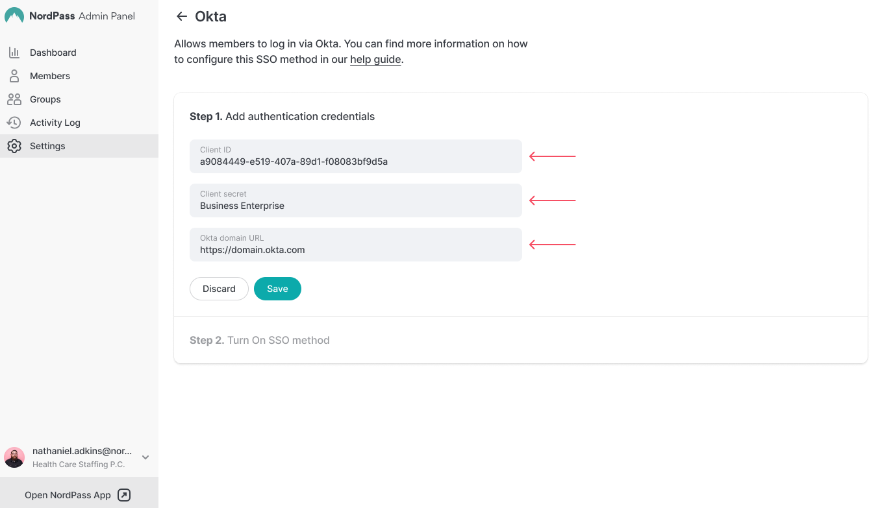
Task: Select Activity Log in the sidebar
Action: (x=55, y=123)
